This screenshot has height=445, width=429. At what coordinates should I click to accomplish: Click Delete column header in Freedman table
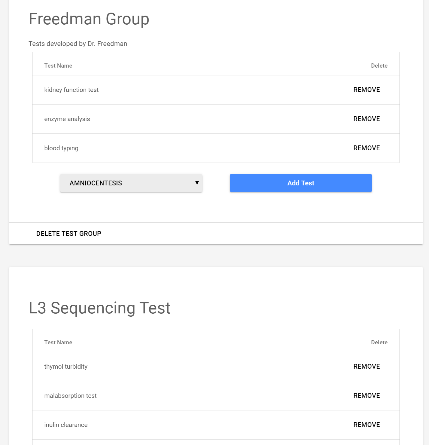click(x=379, y=66)
